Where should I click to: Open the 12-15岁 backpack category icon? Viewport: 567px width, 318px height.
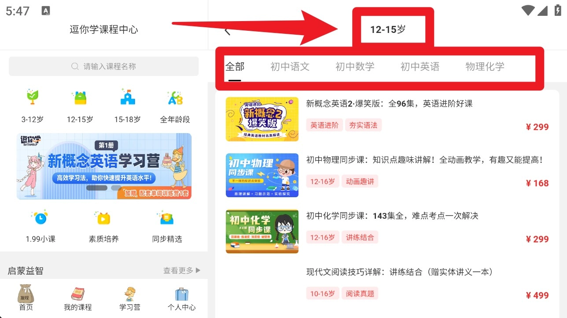pyautogui.click(x=80, y=97)
